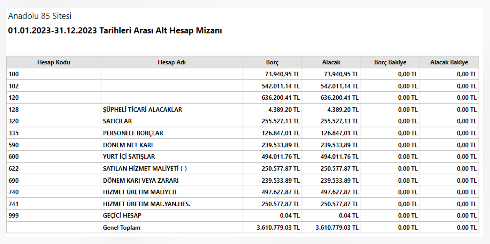Click the Genel Toplam row label
490x244 pixels.
coord(121,228)
